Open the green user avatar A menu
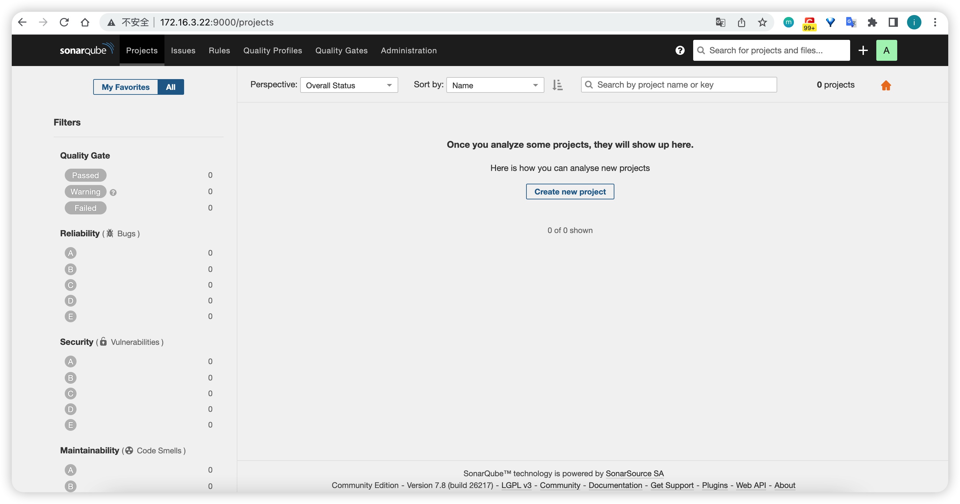Screen dimensions: 960x504 pyautogui.click(x=886, y=50)
